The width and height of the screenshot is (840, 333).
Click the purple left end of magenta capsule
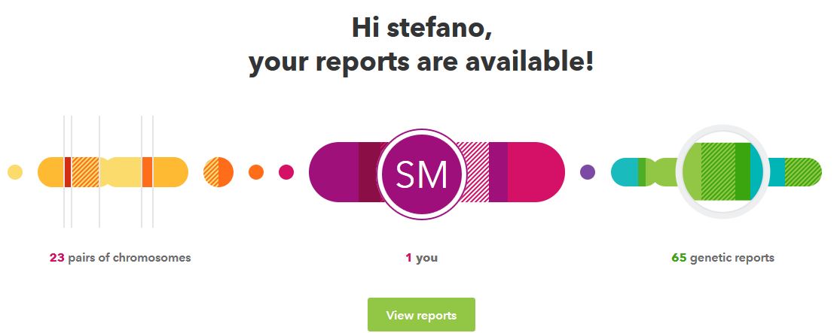coord(333,172)
